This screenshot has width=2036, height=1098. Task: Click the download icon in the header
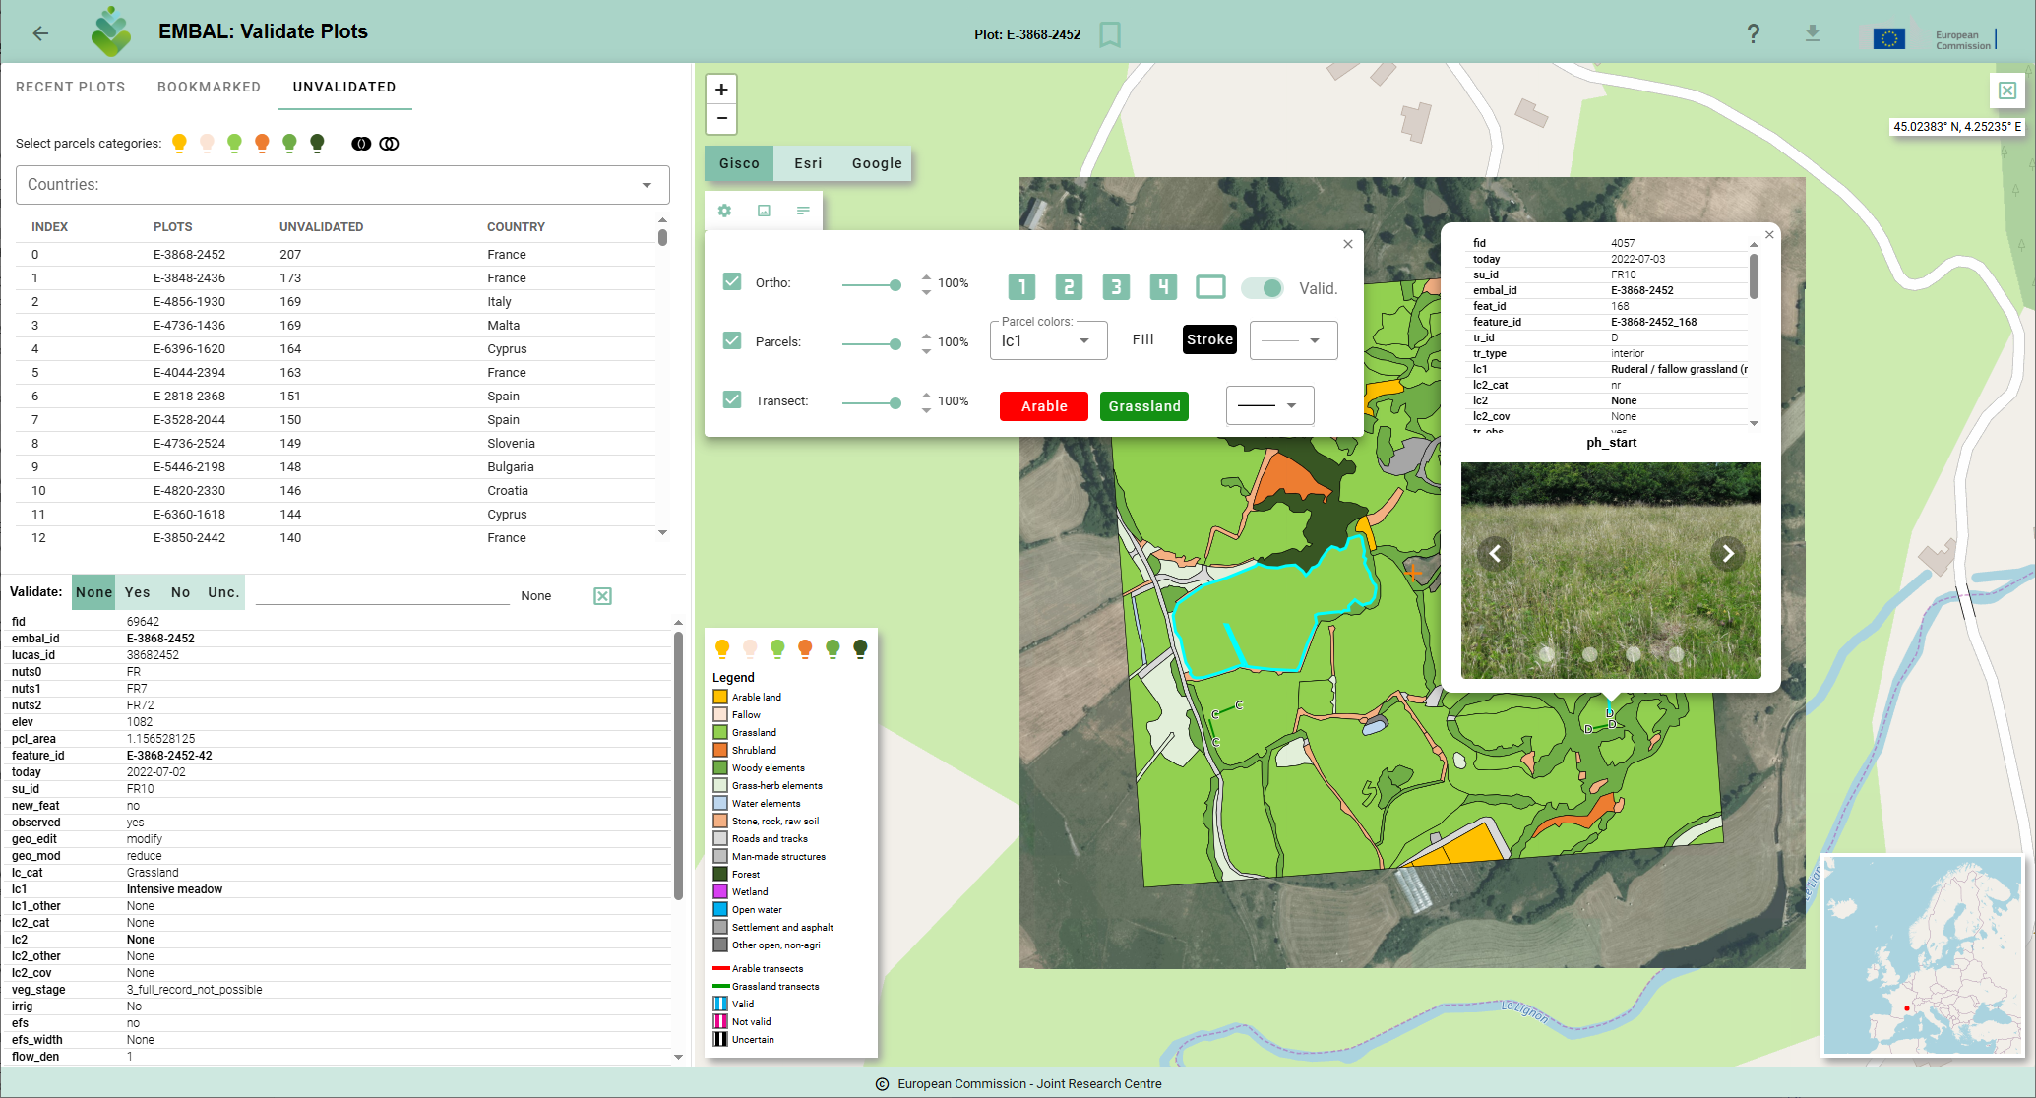[1813, 33]
